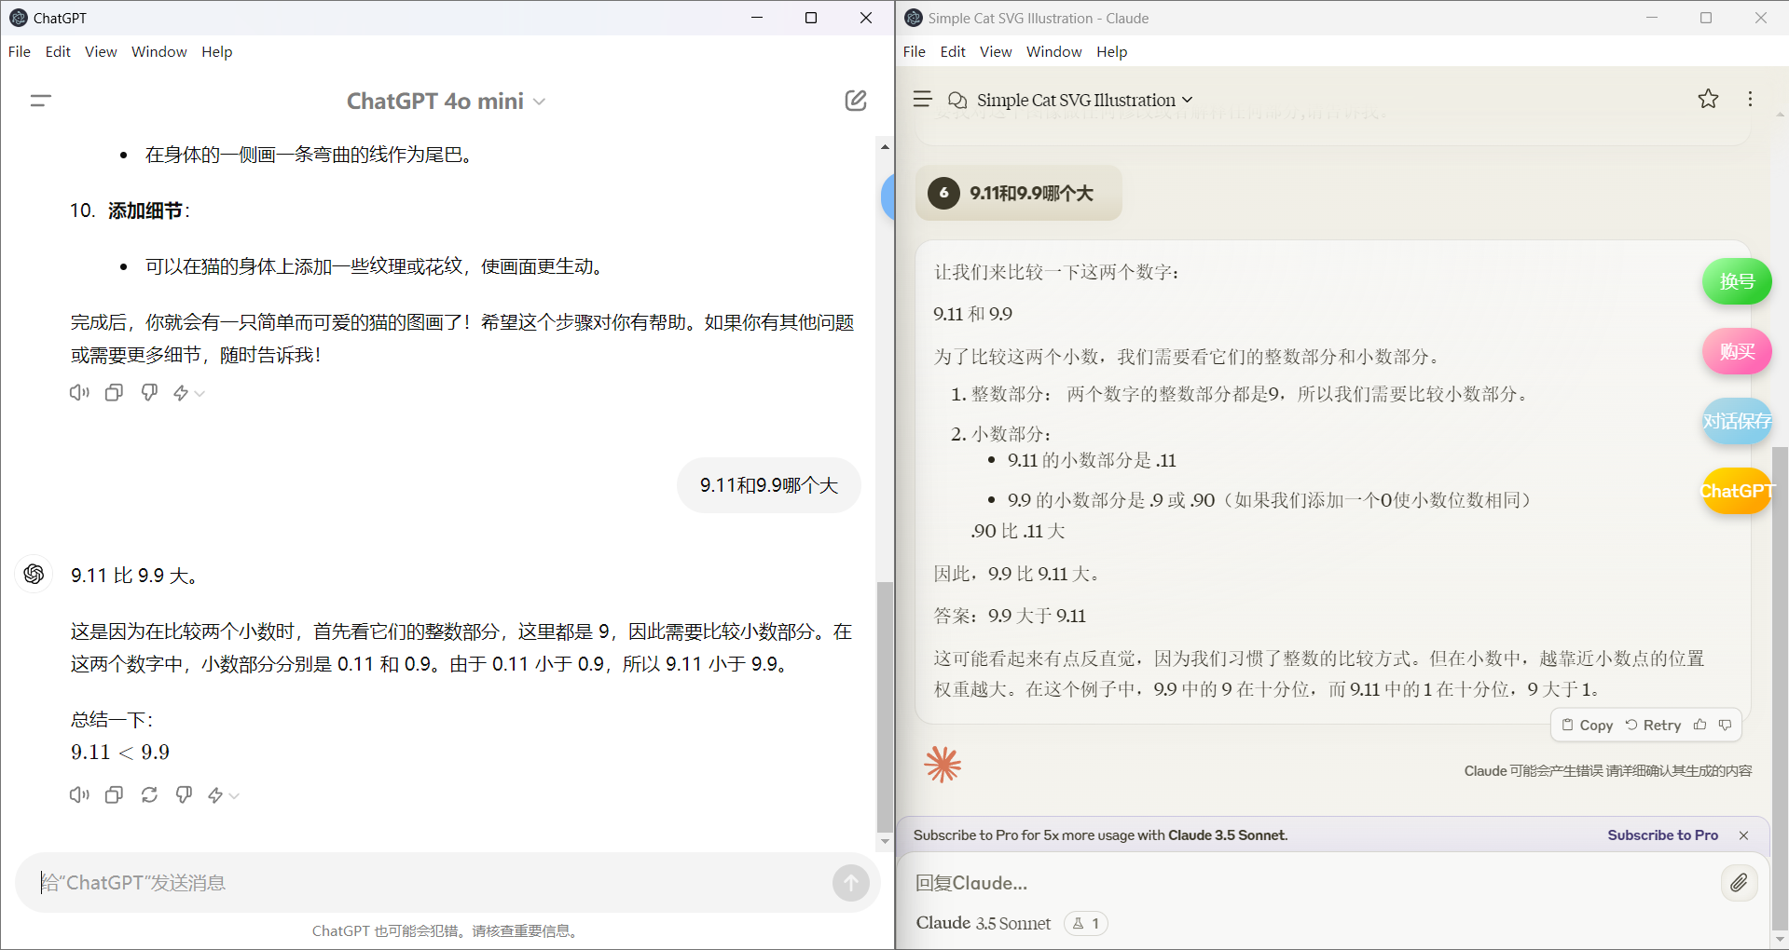Open the ChatGPT 4o mini model dropdown
The width and height of the screenshot is (1789, 950).
[x=446, y=101]
